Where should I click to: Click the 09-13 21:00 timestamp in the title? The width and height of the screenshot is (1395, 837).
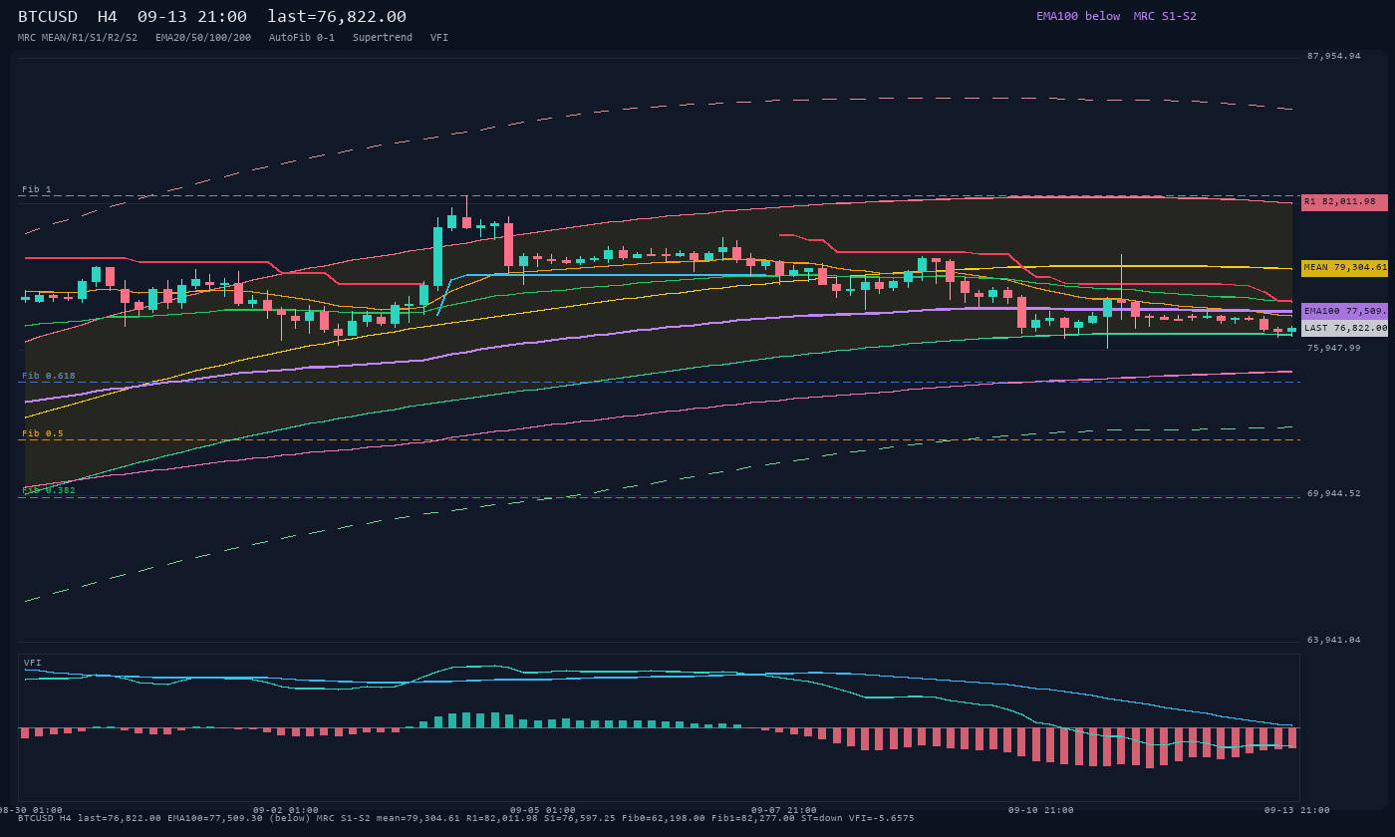pos(192,17)
